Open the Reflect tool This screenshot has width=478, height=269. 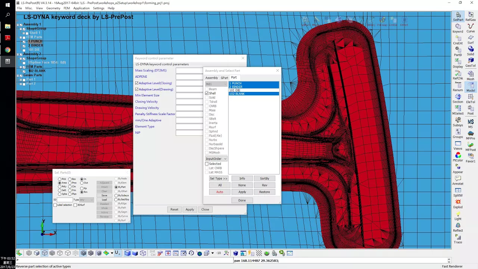tap(458, 227)
